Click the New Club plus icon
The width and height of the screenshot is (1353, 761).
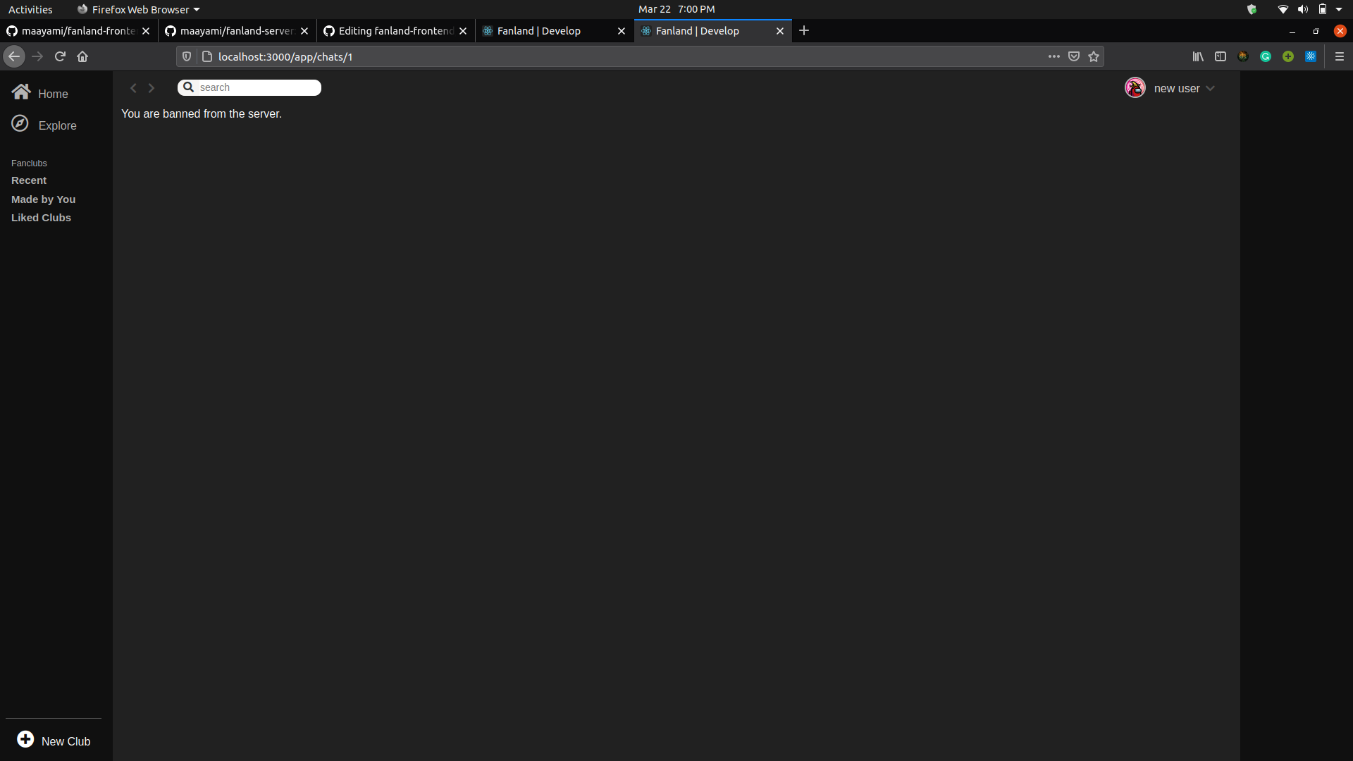(25, 739)
